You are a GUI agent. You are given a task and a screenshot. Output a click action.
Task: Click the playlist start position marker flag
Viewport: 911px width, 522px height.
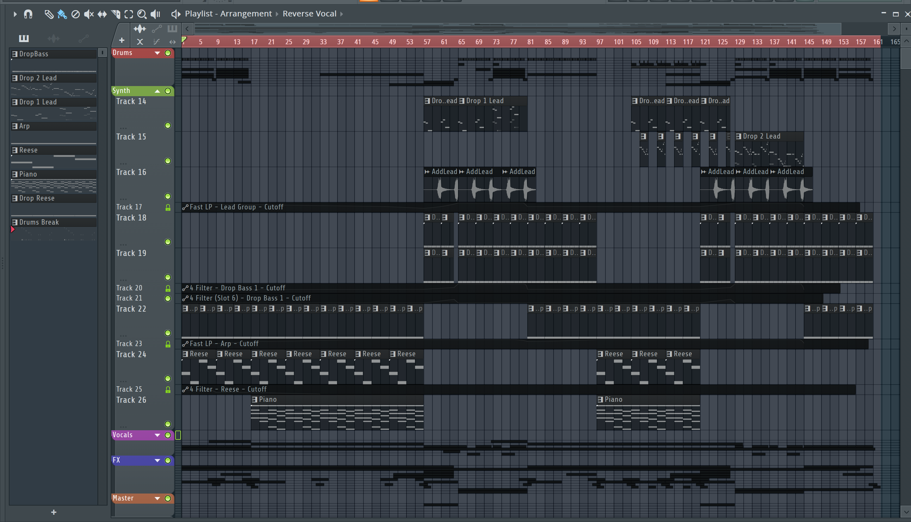(184, 40)
